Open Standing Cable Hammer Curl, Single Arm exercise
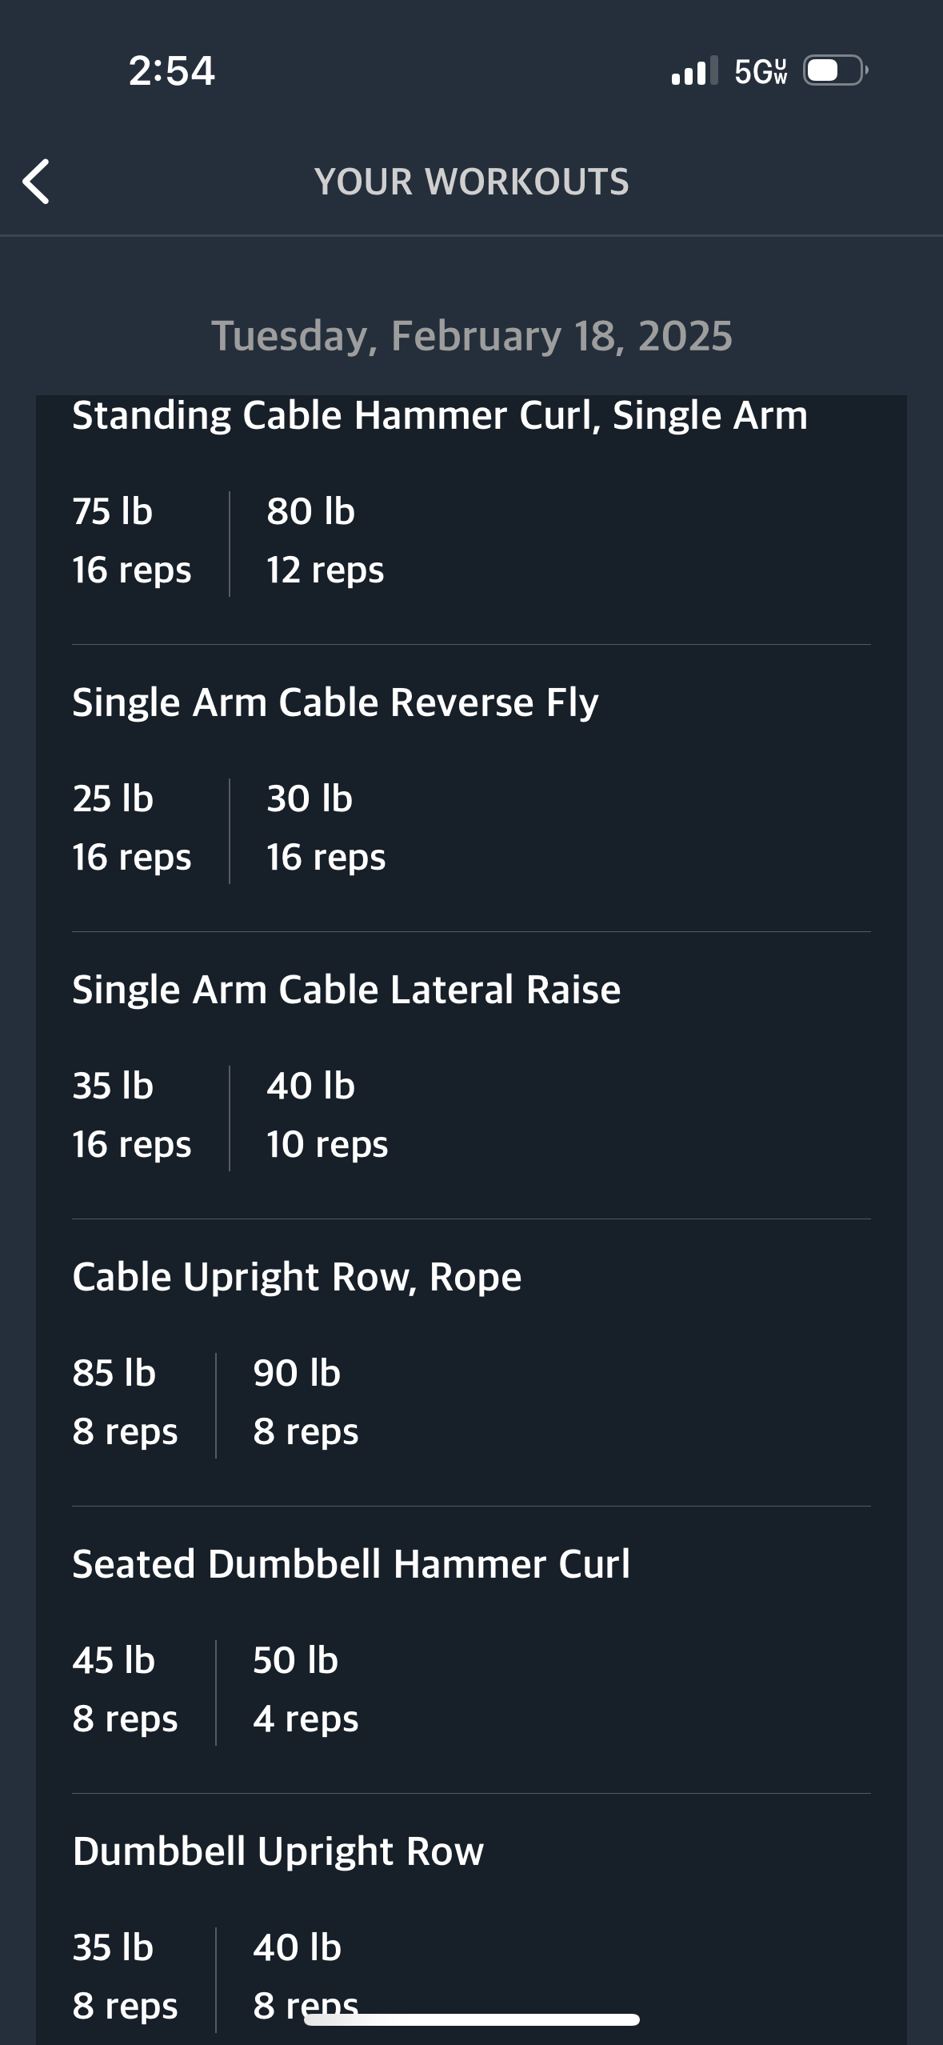The image size is (943, 2045). [440, 415]
